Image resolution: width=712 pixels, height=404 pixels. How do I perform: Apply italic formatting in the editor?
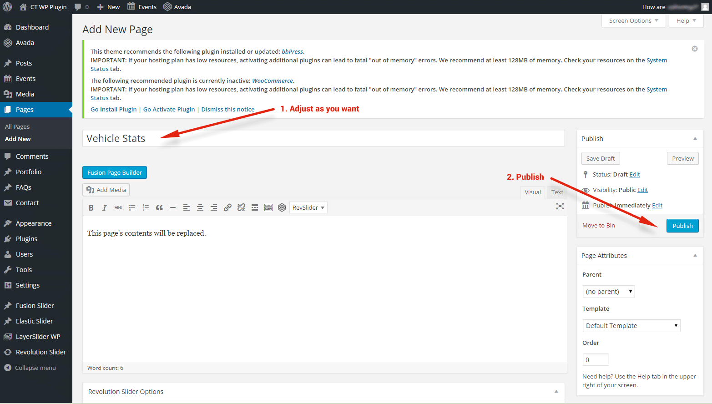pos(105,207)
